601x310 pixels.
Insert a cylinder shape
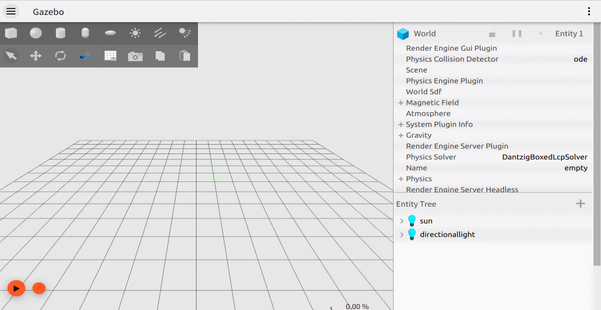[x=61, y=33]
